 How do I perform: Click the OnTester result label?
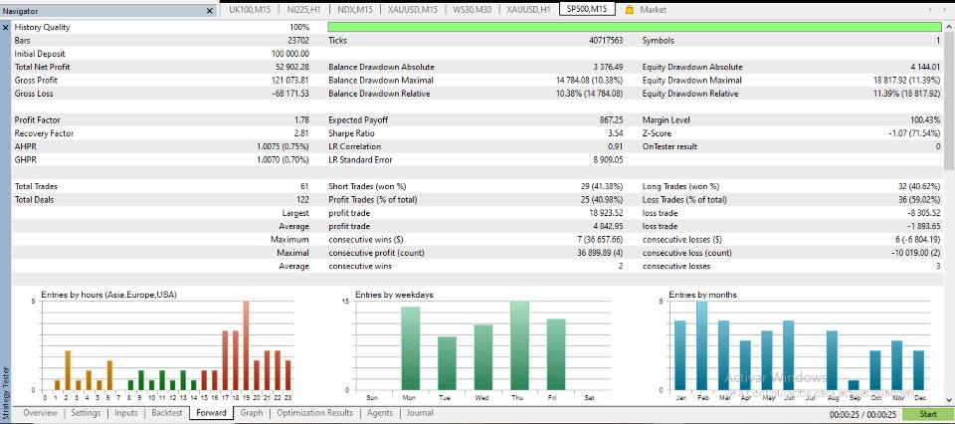pyautogui.click(x=669, y=147)
